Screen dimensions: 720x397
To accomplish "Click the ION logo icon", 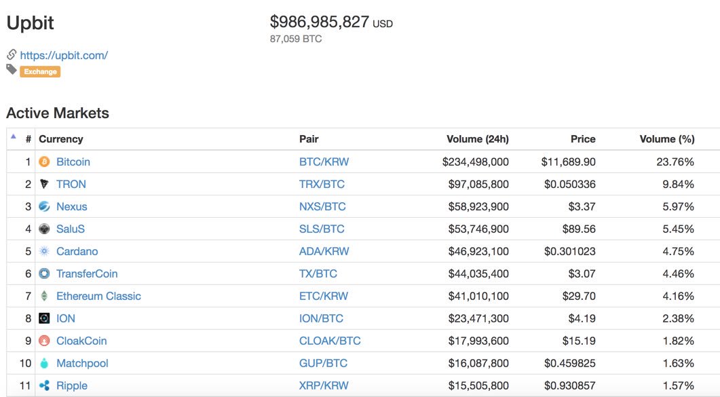I will (x=44, y=318).
